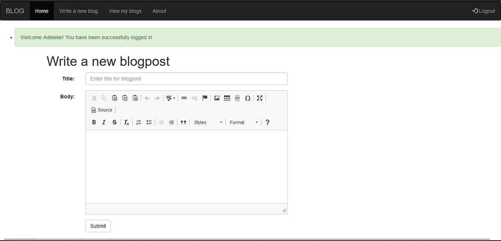
Task: Insert an anchor flag
Action: pos(205,98)
